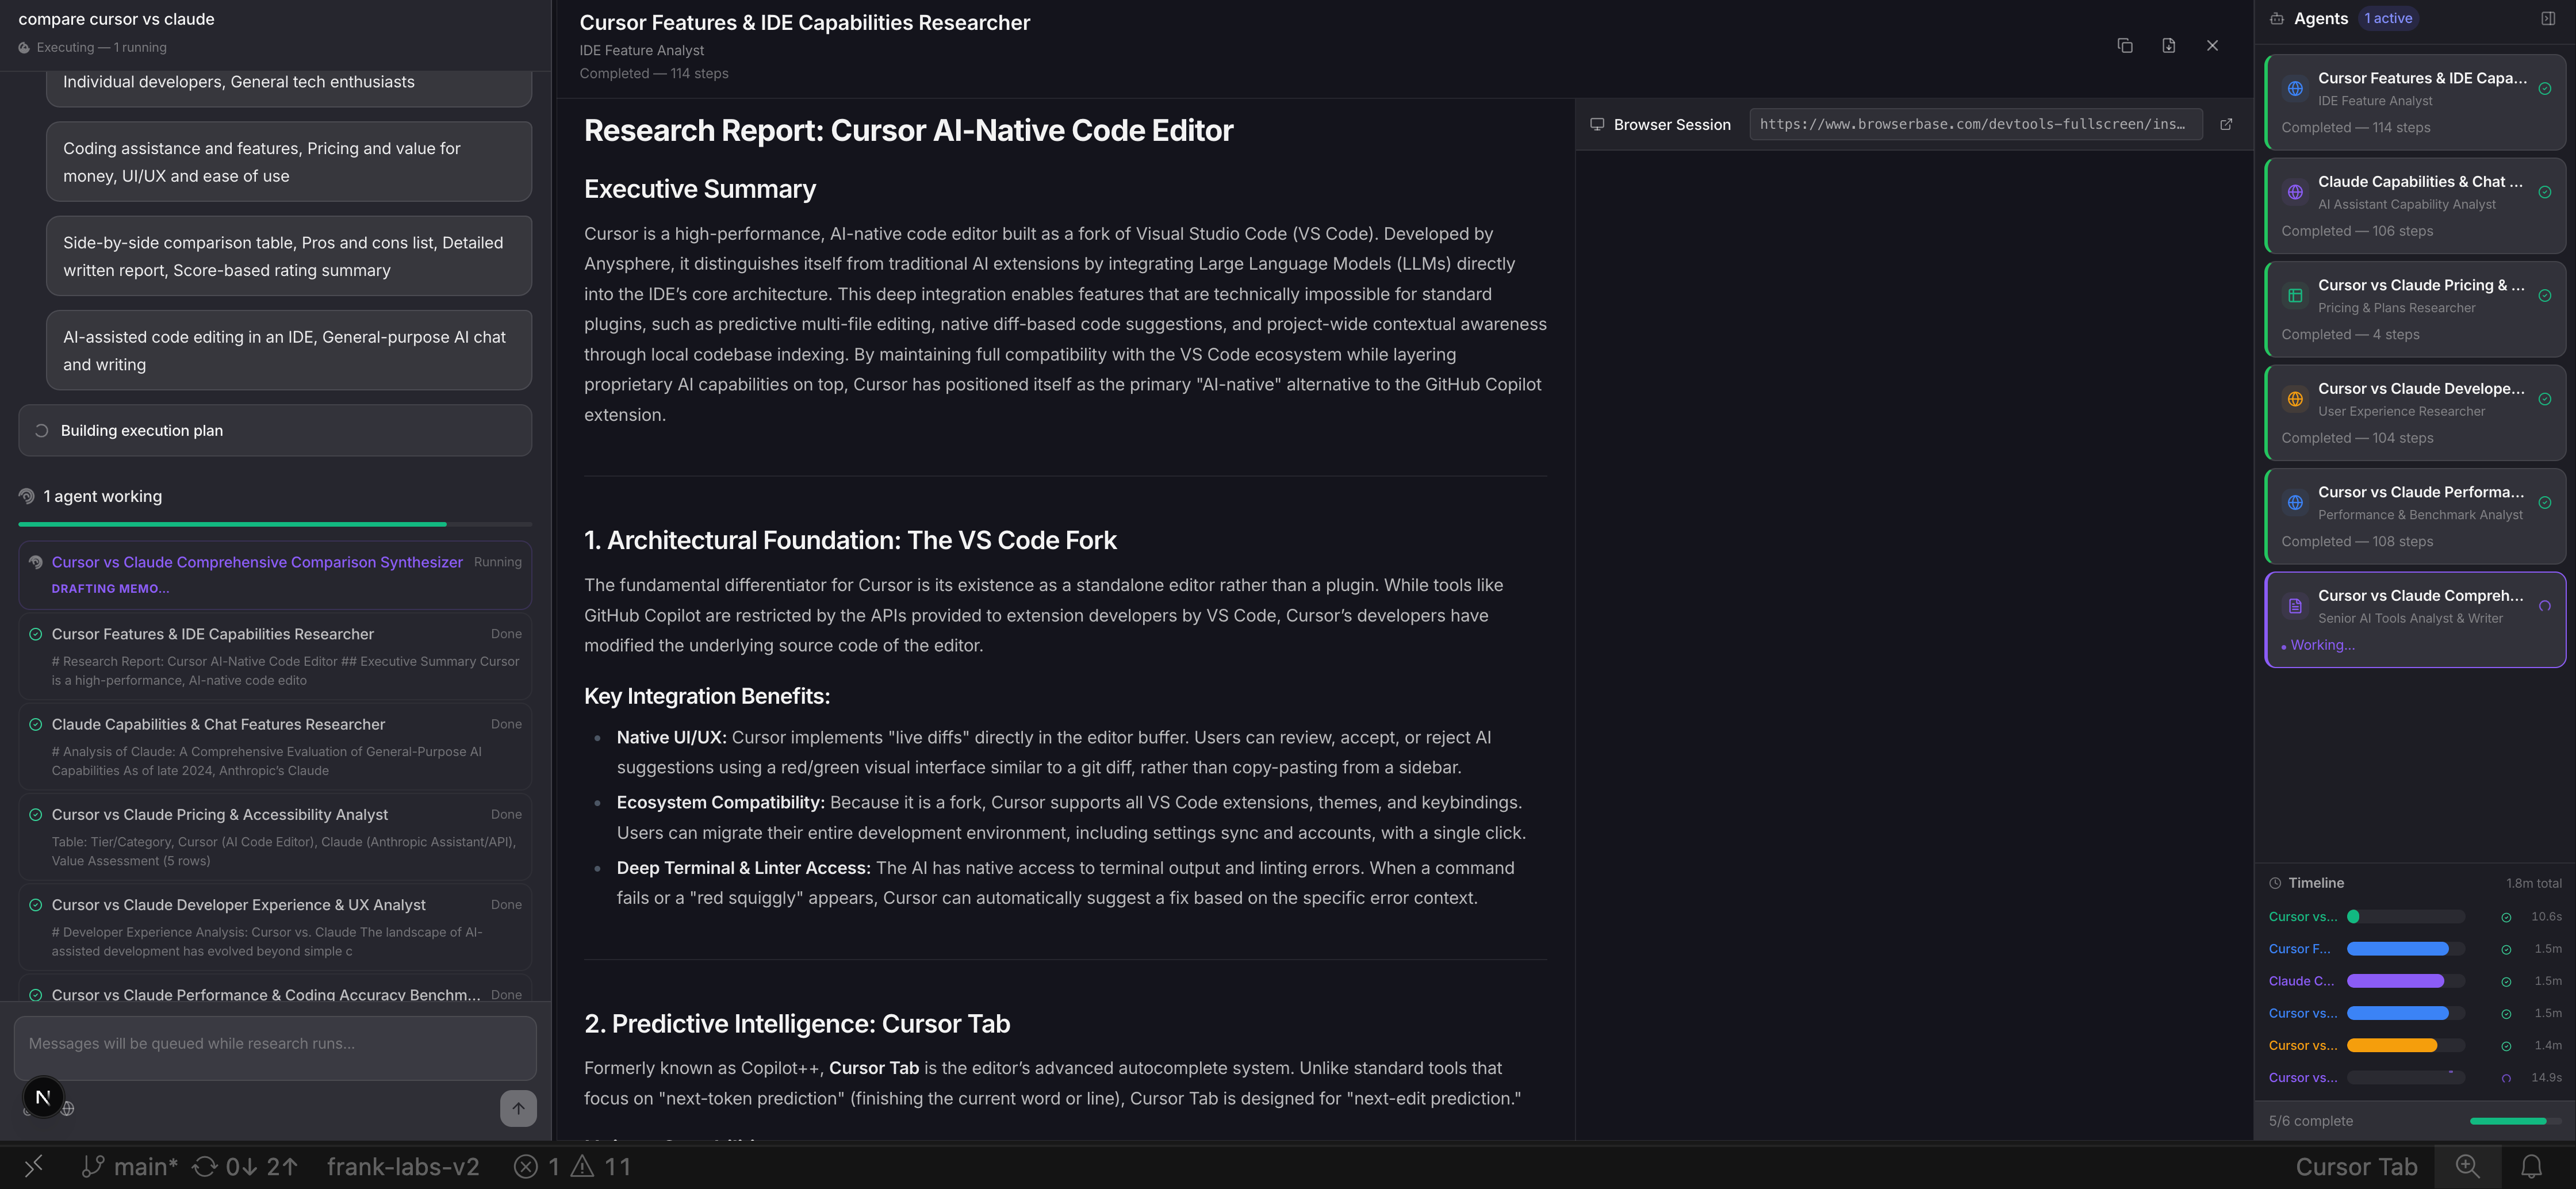The height and width of the screenshot is (1189, 2576).
Task: Open browser session in external window
Action: click(x=2226, y=125)
